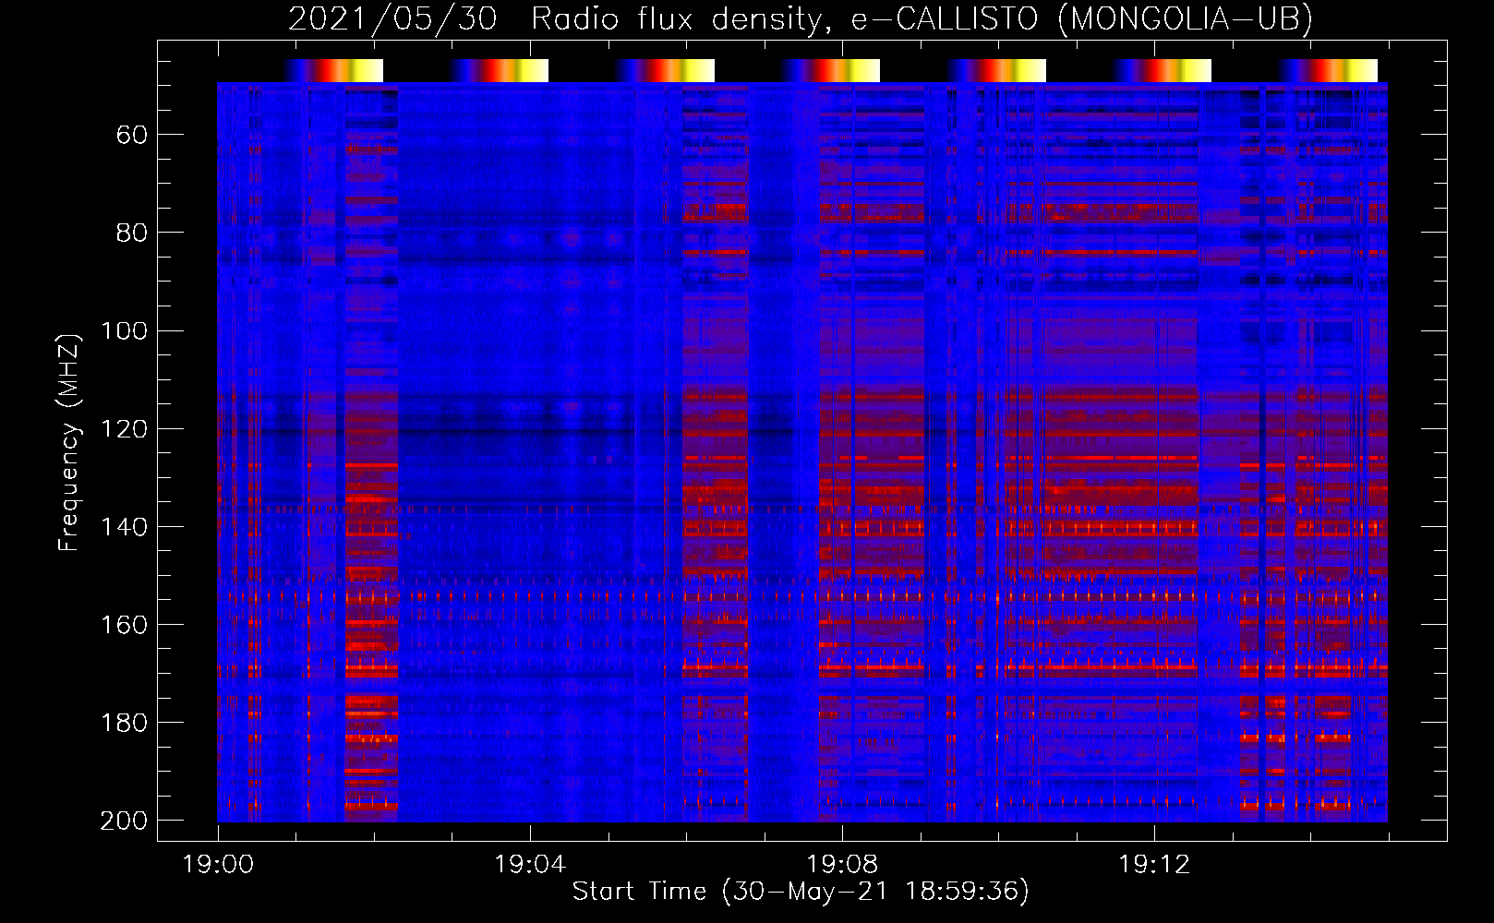Click the 19:08 time tick label

coord(842,865)
